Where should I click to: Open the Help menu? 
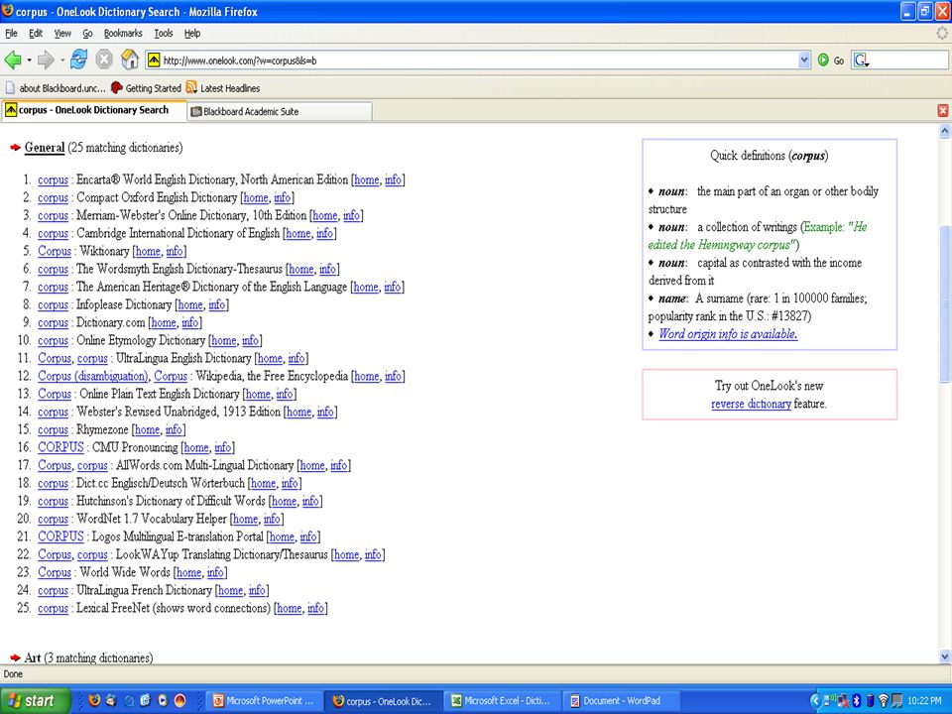(192, 34)
